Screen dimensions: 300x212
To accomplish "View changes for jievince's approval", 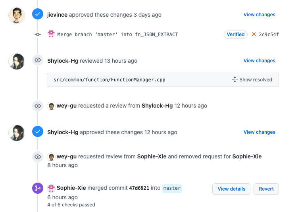I will pyautogui.click(x=259, y=15).
